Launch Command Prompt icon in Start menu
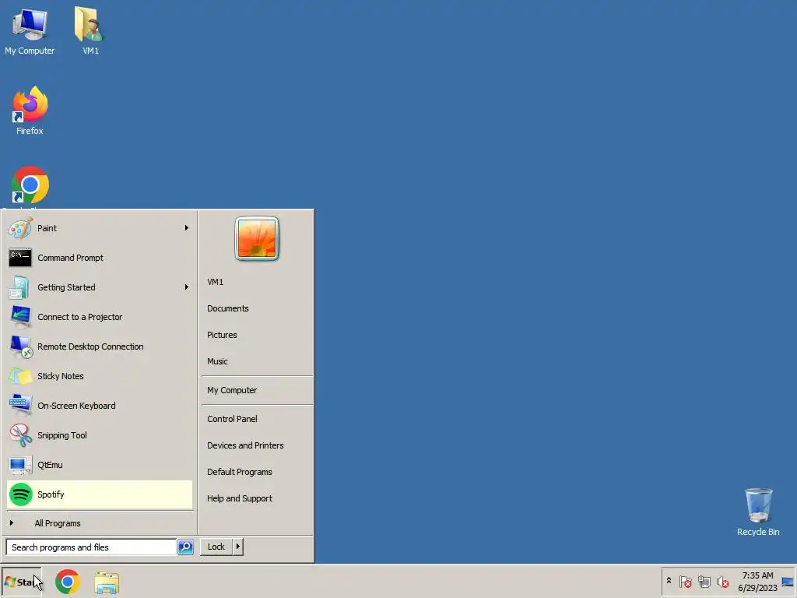This screenshot has width=797, height=598. [x=20, y=258]
